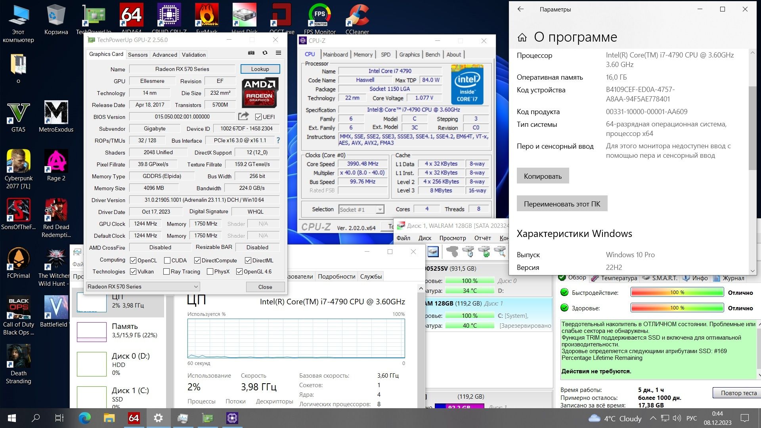Click the disk with clock icon in Hard Disk Sentinel toolbar
This screenshot has width=761, height=428.
pyautogui.click(x=468, y=251)
